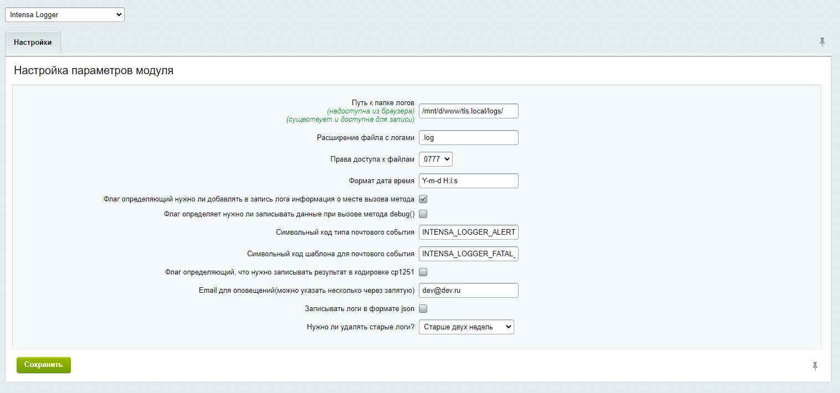Focus the INTENSA_LOGGER_ALERT event type field
Screen dimensions: 840x393
pos(468,232)
